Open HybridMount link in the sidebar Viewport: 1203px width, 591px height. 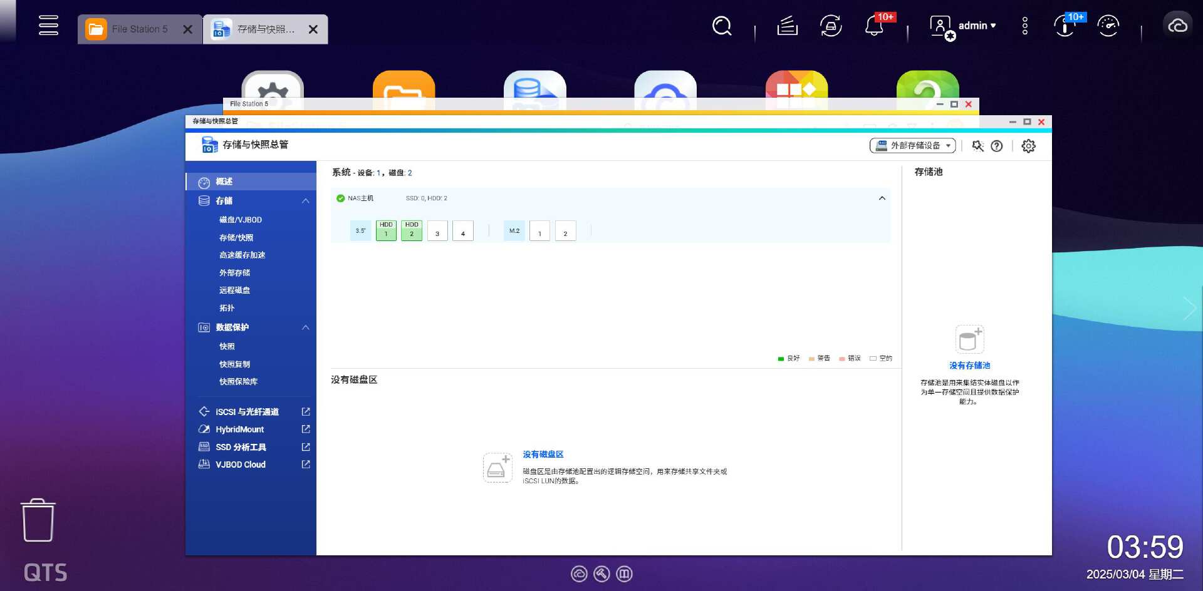click(239, 429)
